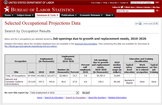Click the search magnifier button
Screen dimensions: 162x105
(157, 11)
